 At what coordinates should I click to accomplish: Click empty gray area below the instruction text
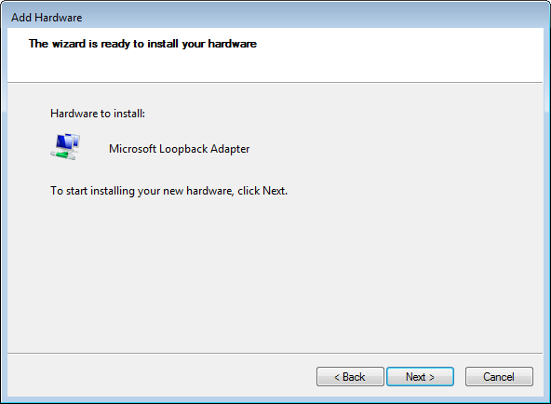coord(275,274)
